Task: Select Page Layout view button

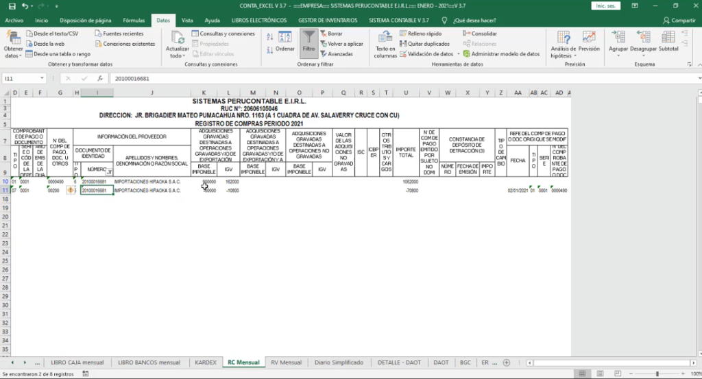Action: (600, 374)
